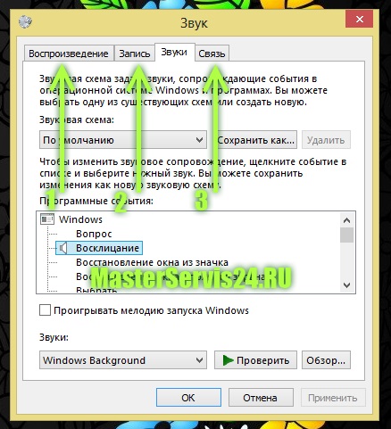Select the Вопрос event
This screenshot has height=429, width=391.
pyautogui.click(x=94, y=234)
